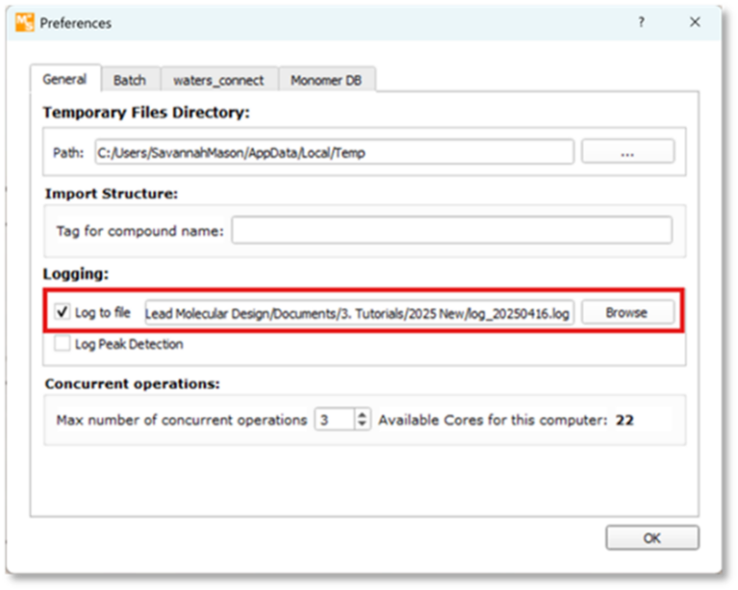Open the waters_connect tab
Screen dimensions: 738x590
click(x=219, y=81)
